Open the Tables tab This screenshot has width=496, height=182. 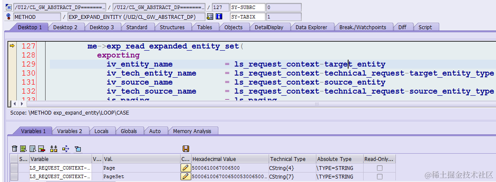point(205,27)
